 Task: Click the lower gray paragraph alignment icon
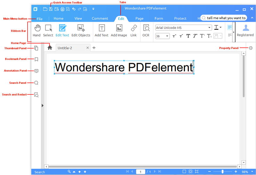(x=230, y=35)
